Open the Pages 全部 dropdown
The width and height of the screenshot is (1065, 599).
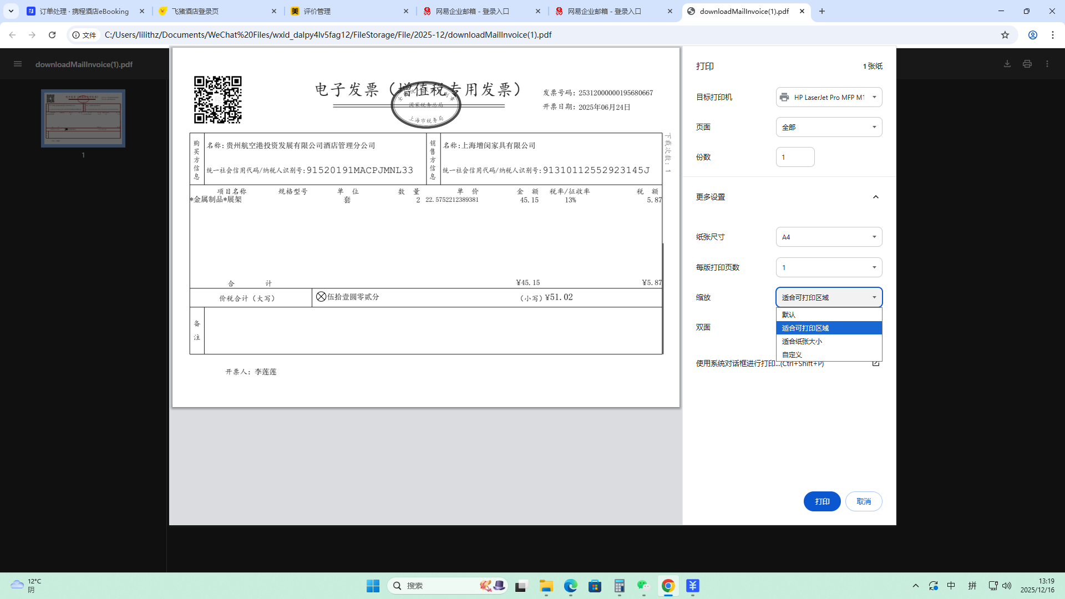click(x=829, y=127)
